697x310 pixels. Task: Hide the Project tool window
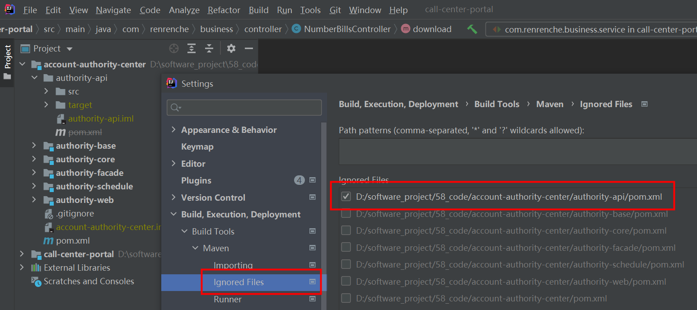point(248,48)
